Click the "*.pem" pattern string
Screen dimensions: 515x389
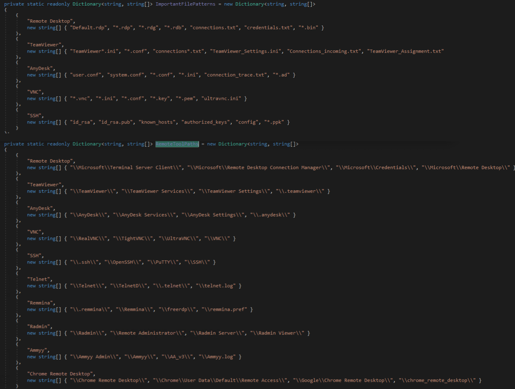click(x=186, y=99)
